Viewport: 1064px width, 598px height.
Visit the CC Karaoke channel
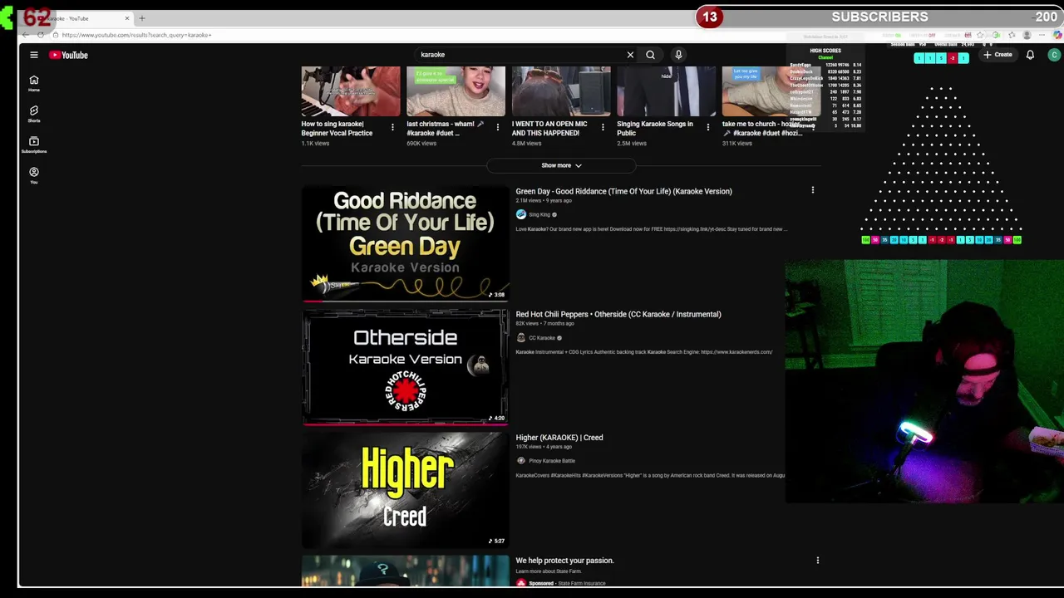tap(541, 338)
